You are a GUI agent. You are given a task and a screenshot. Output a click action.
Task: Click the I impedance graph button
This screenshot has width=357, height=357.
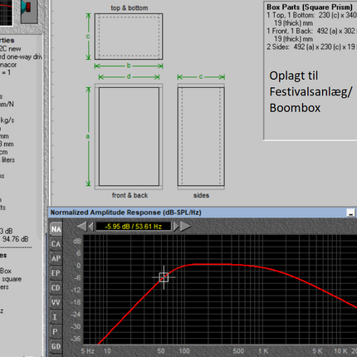[56, 317]
